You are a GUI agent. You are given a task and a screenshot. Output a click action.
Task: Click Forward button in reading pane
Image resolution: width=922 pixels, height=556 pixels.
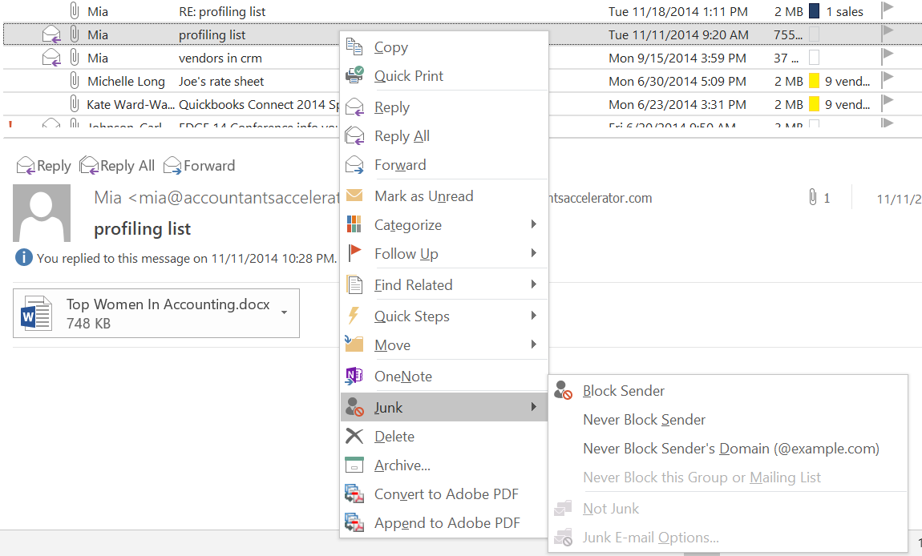coord(200,166)
